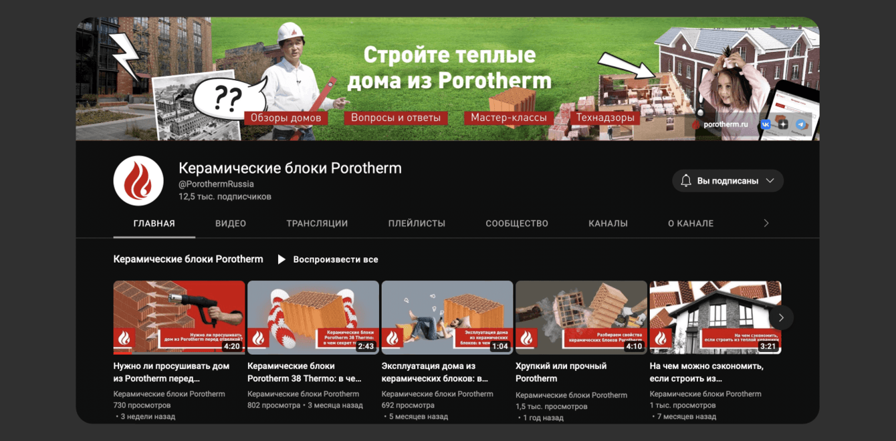This screenshot has width=896, height=441.
Task: Click the 'Мастер-классы' label in the banner
Action: 509,118
